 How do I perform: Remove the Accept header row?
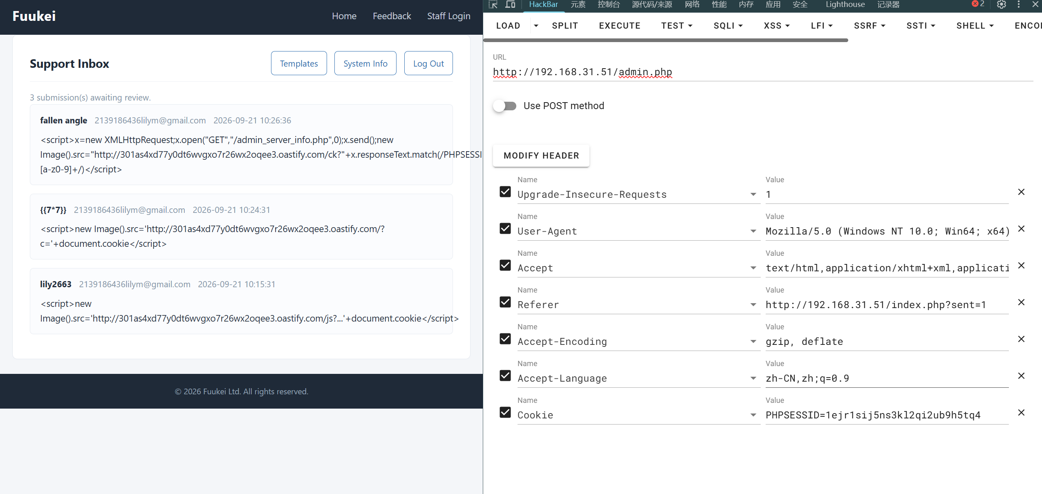[x=1021, y=266]
